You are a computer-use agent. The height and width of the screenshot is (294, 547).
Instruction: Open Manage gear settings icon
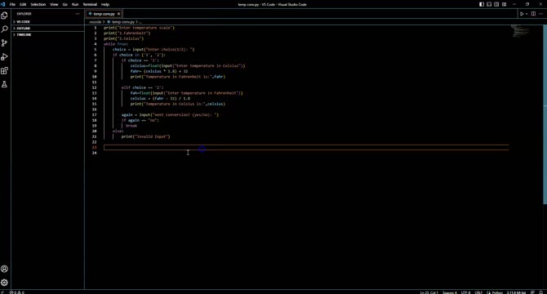pyautogui.click(x=5, y=283)
